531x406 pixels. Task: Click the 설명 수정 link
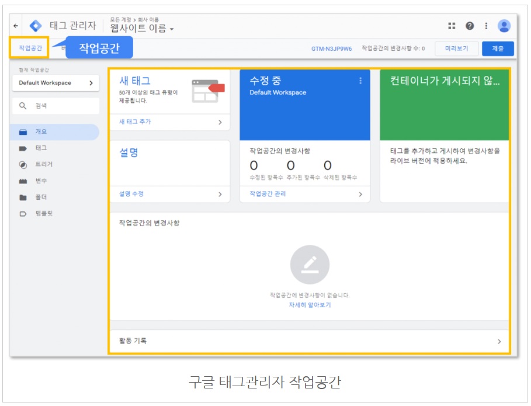tap(131, 194)
